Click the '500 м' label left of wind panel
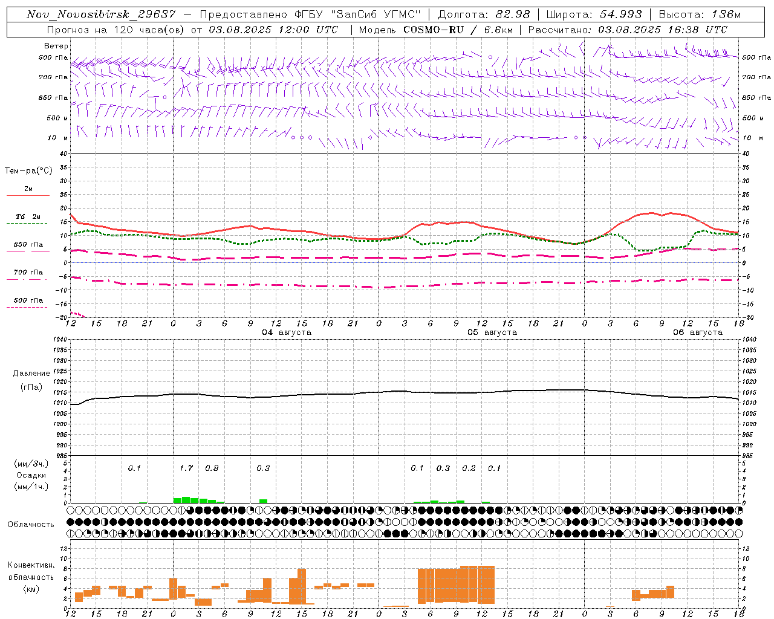The width and height of the screenshot is (774, 619). click(57, 118)
